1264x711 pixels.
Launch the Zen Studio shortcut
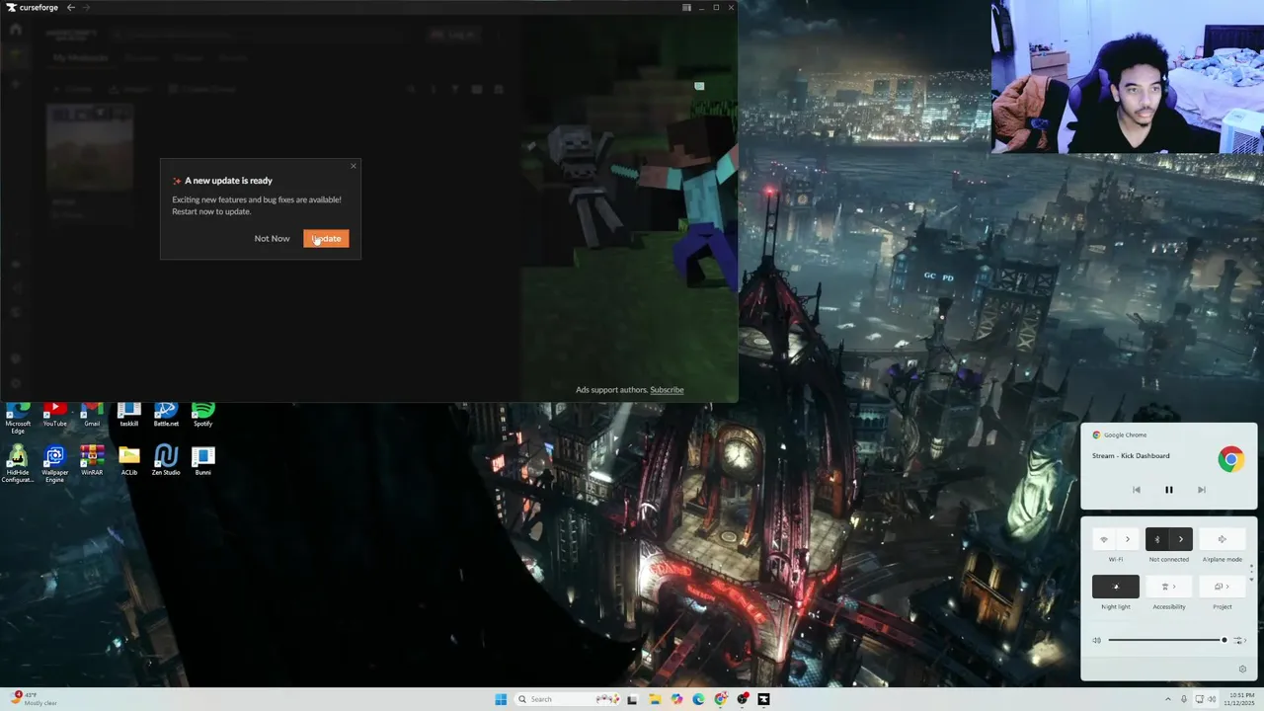tap(166, 461)
